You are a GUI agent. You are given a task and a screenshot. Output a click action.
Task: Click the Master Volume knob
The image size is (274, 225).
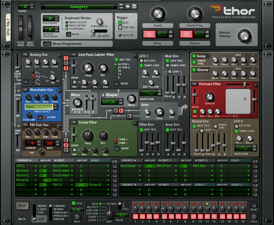click(244, 36)
